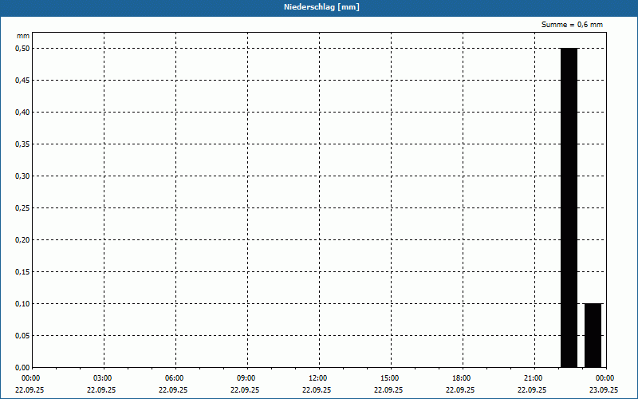Viewport: 638px width, 399px height.
Task: Select the 18:00 time axis label
Action: 461,378
